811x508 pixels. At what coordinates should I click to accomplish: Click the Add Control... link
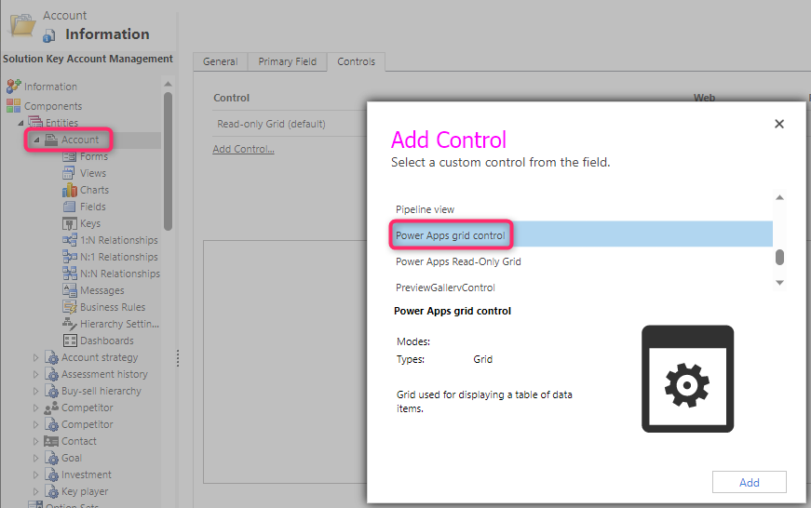244,149
